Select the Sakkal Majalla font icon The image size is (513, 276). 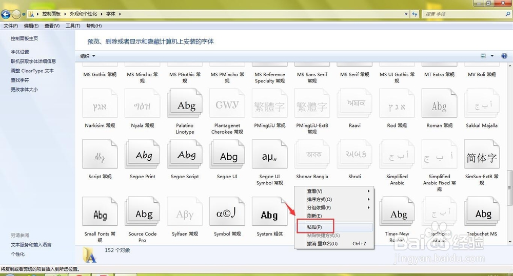coord(482,103)
